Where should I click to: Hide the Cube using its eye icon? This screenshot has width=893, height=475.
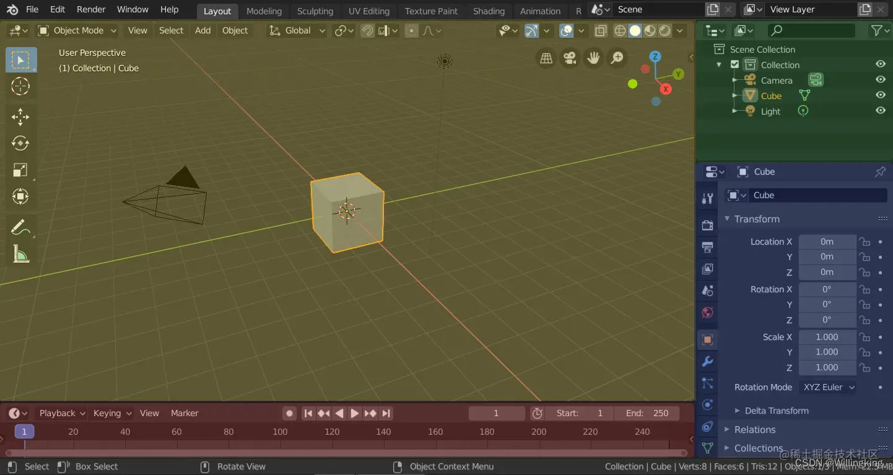click(881, 95)
